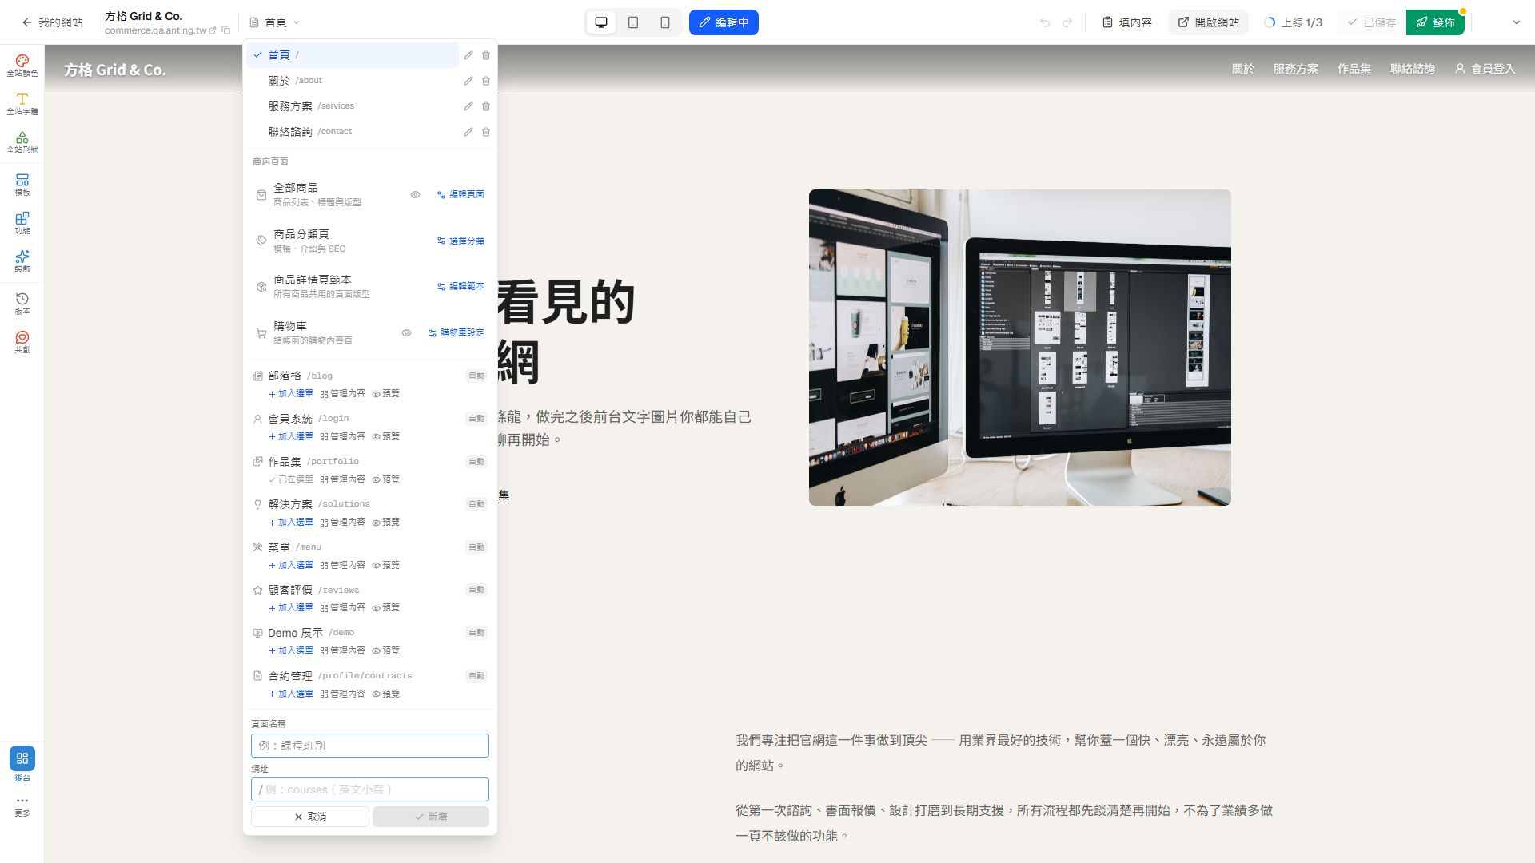Open the 全站形狀 shapes tool
This screenshot has height=863, width=1535.
(22, 142)
